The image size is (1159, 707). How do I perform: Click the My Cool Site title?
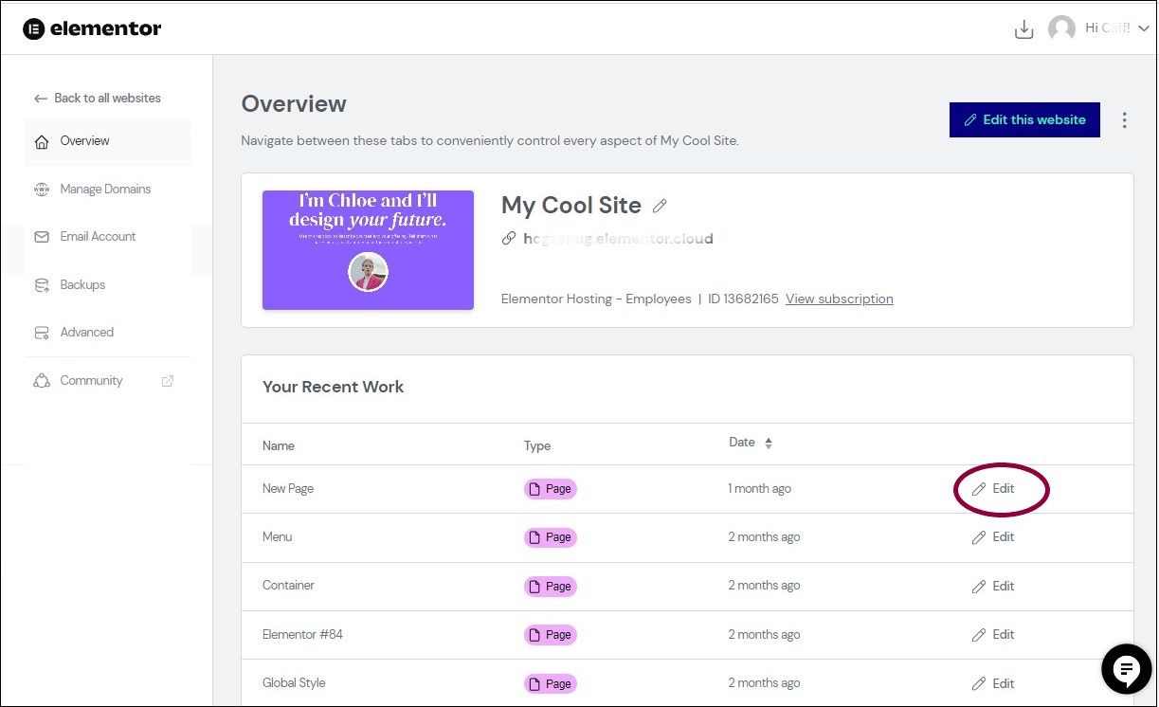pyautogui.click(x=571, y=206)
